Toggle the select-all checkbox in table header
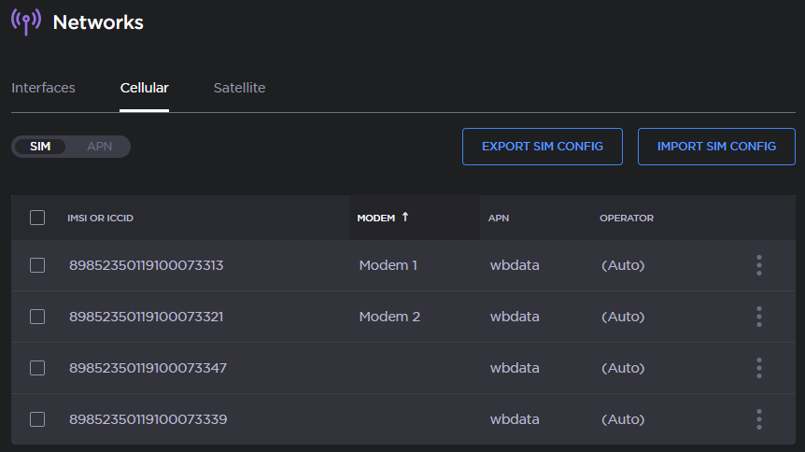805x452 pixels. pos(37,218)
